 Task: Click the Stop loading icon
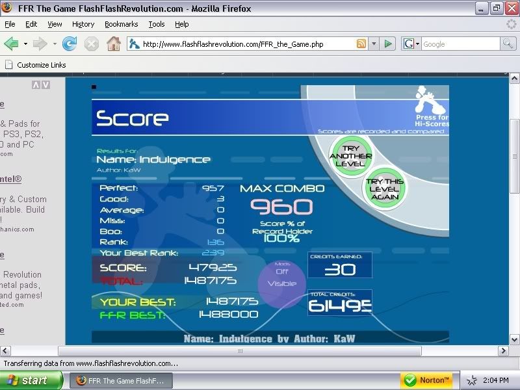92,44
